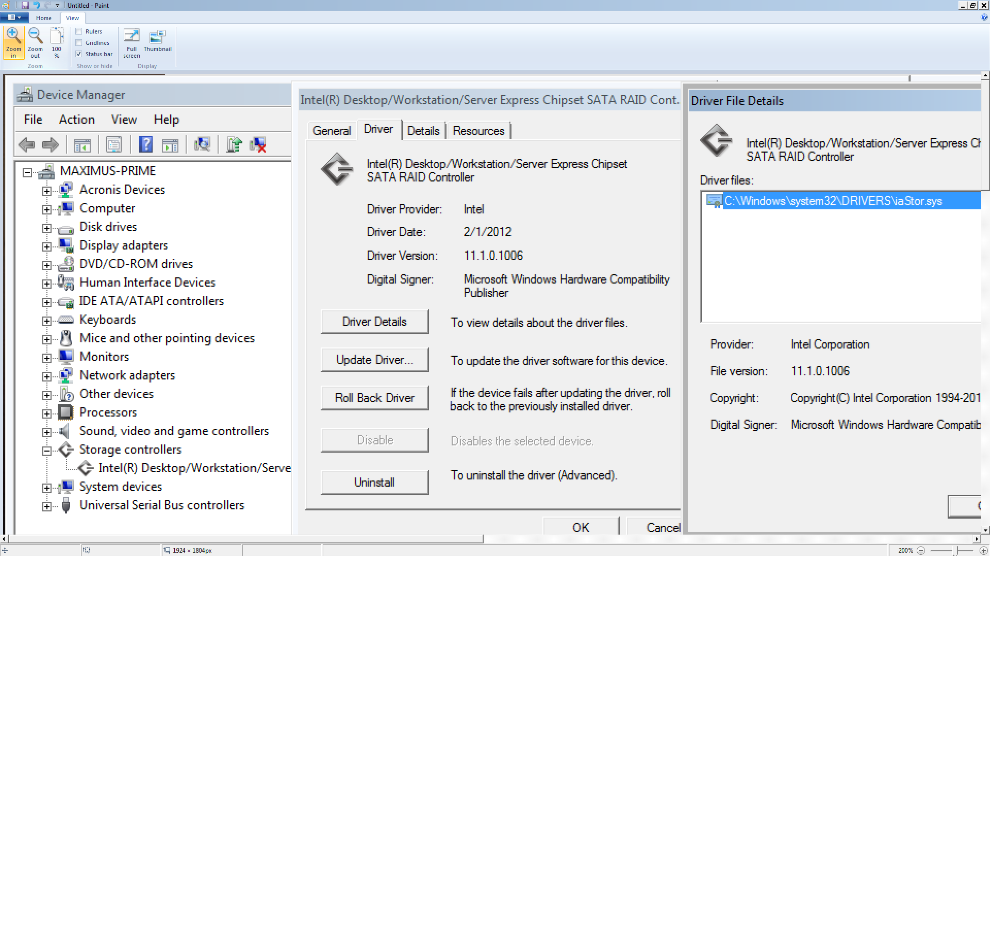Click the Update driver software toolbar icon
992x930 pixels.
(x=234, y=144)
